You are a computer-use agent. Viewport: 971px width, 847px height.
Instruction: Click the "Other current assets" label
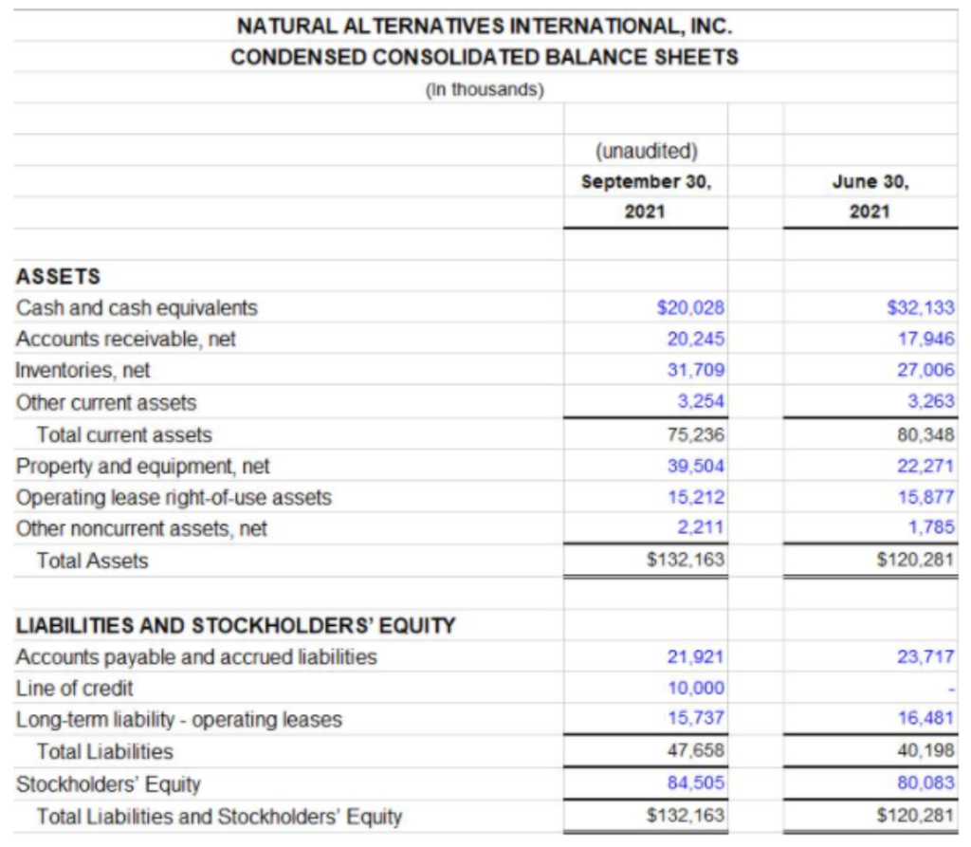(106, 403)
